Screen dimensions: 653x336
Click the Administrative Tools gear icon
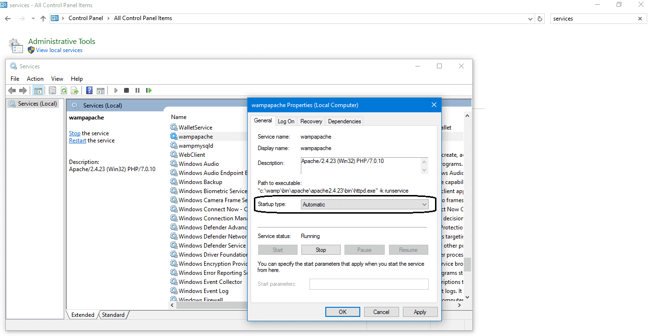click(x=15, y=46)
